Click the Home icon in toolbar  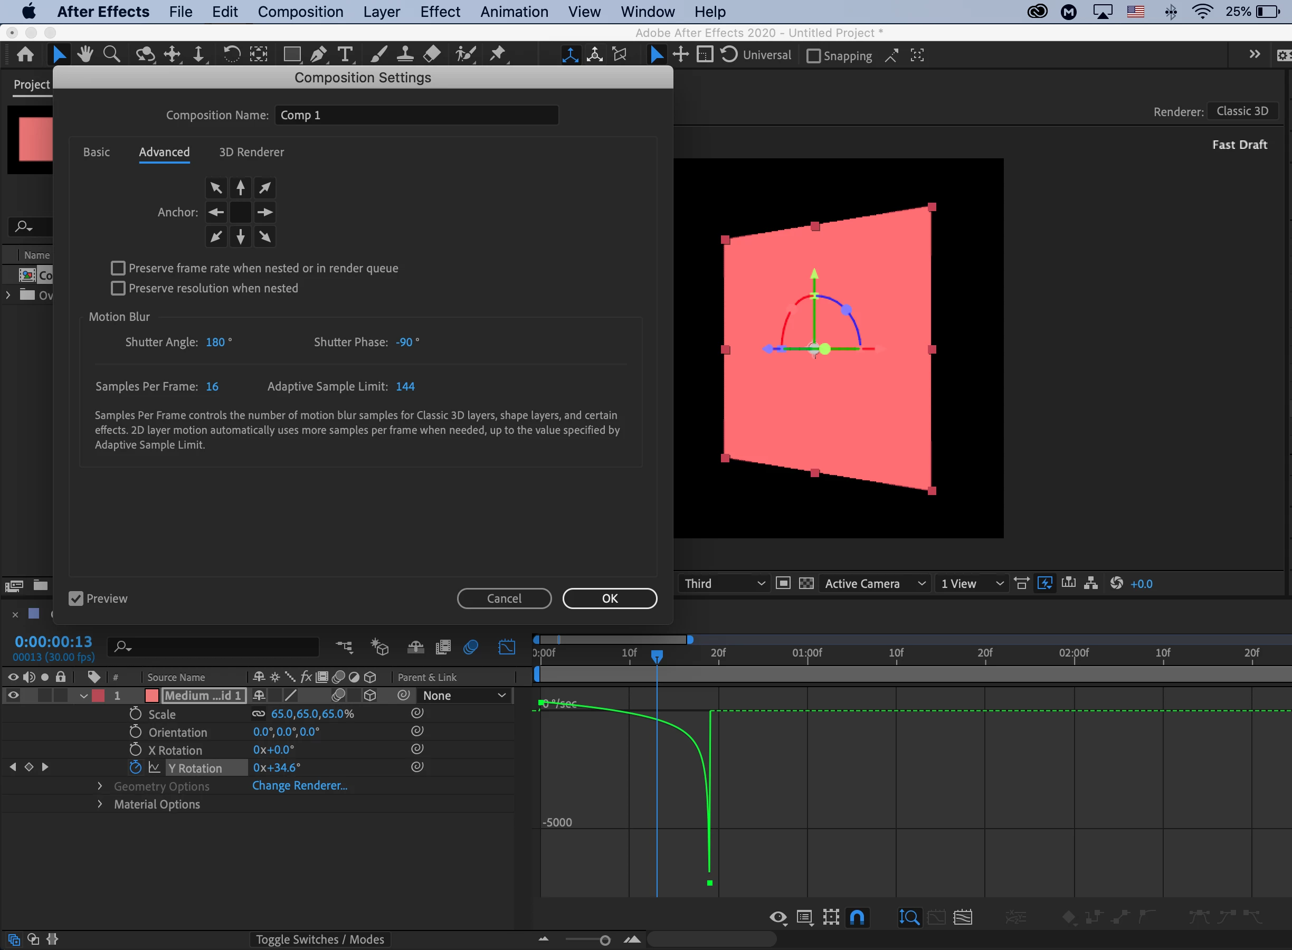point(25,55)
